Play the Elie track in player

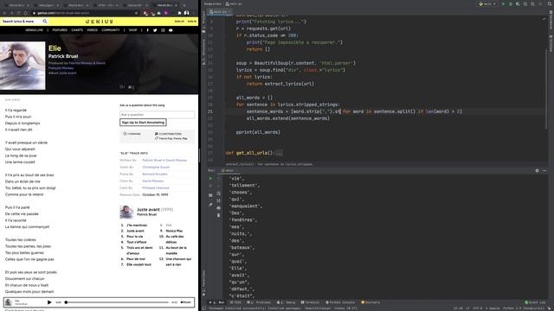tap(49, 302)
